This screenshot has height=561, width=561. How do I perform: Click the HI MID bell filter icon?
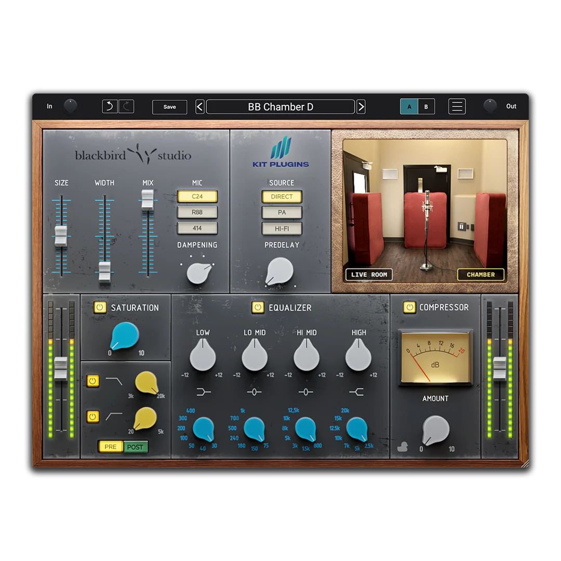(306, 392)
